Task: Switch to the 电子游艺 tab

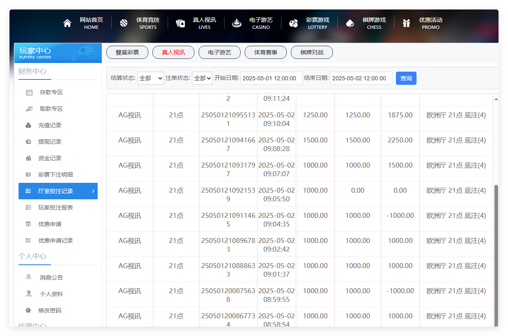Action: point(220,53)
